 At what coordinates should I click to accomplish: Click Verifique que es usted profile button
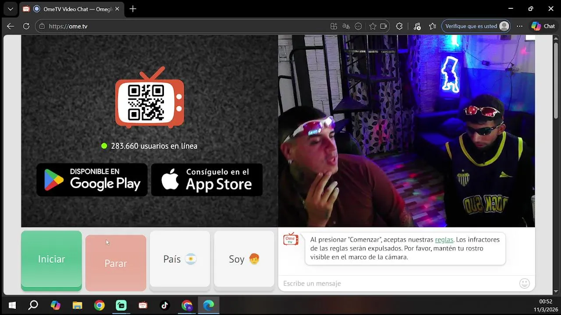(476, 26)
